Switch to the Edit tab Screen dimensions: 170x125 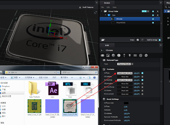(107, 45)
